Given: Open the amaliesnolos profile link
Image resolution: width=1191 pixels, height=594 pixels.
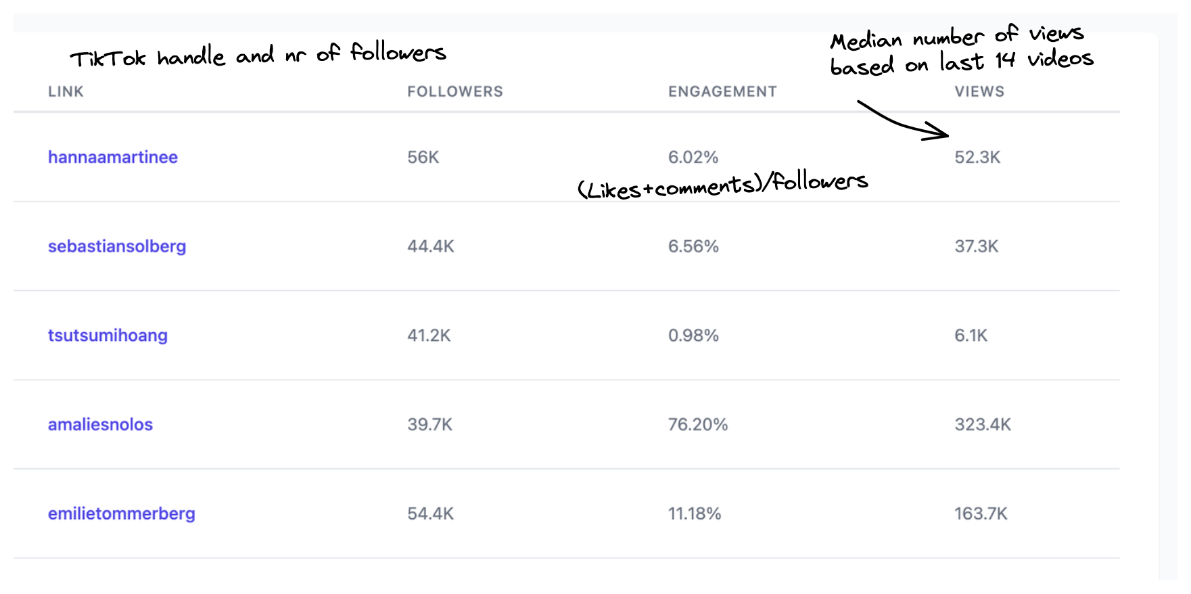Looking at the screenshot, I should tap(100, 424).
